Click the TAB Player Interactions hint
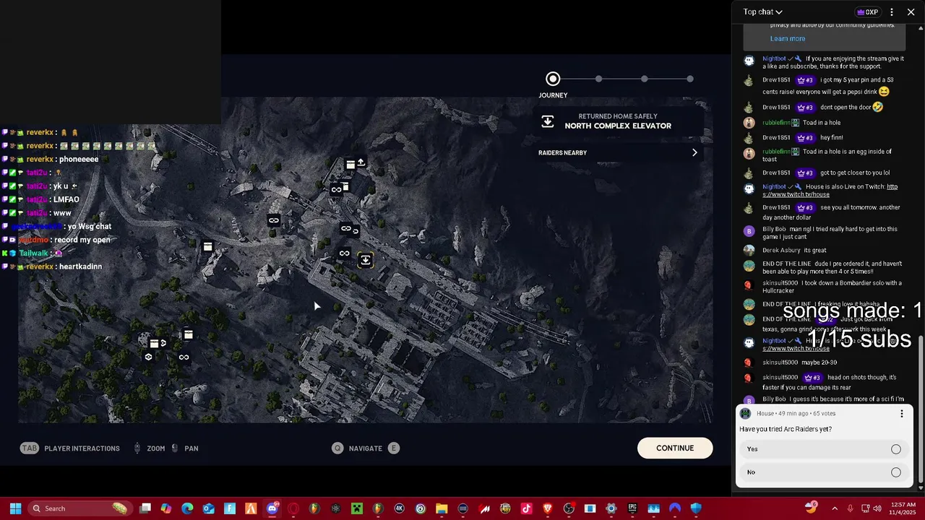Image resolution: width=925 pixels, height=520 pixels. 70,448
